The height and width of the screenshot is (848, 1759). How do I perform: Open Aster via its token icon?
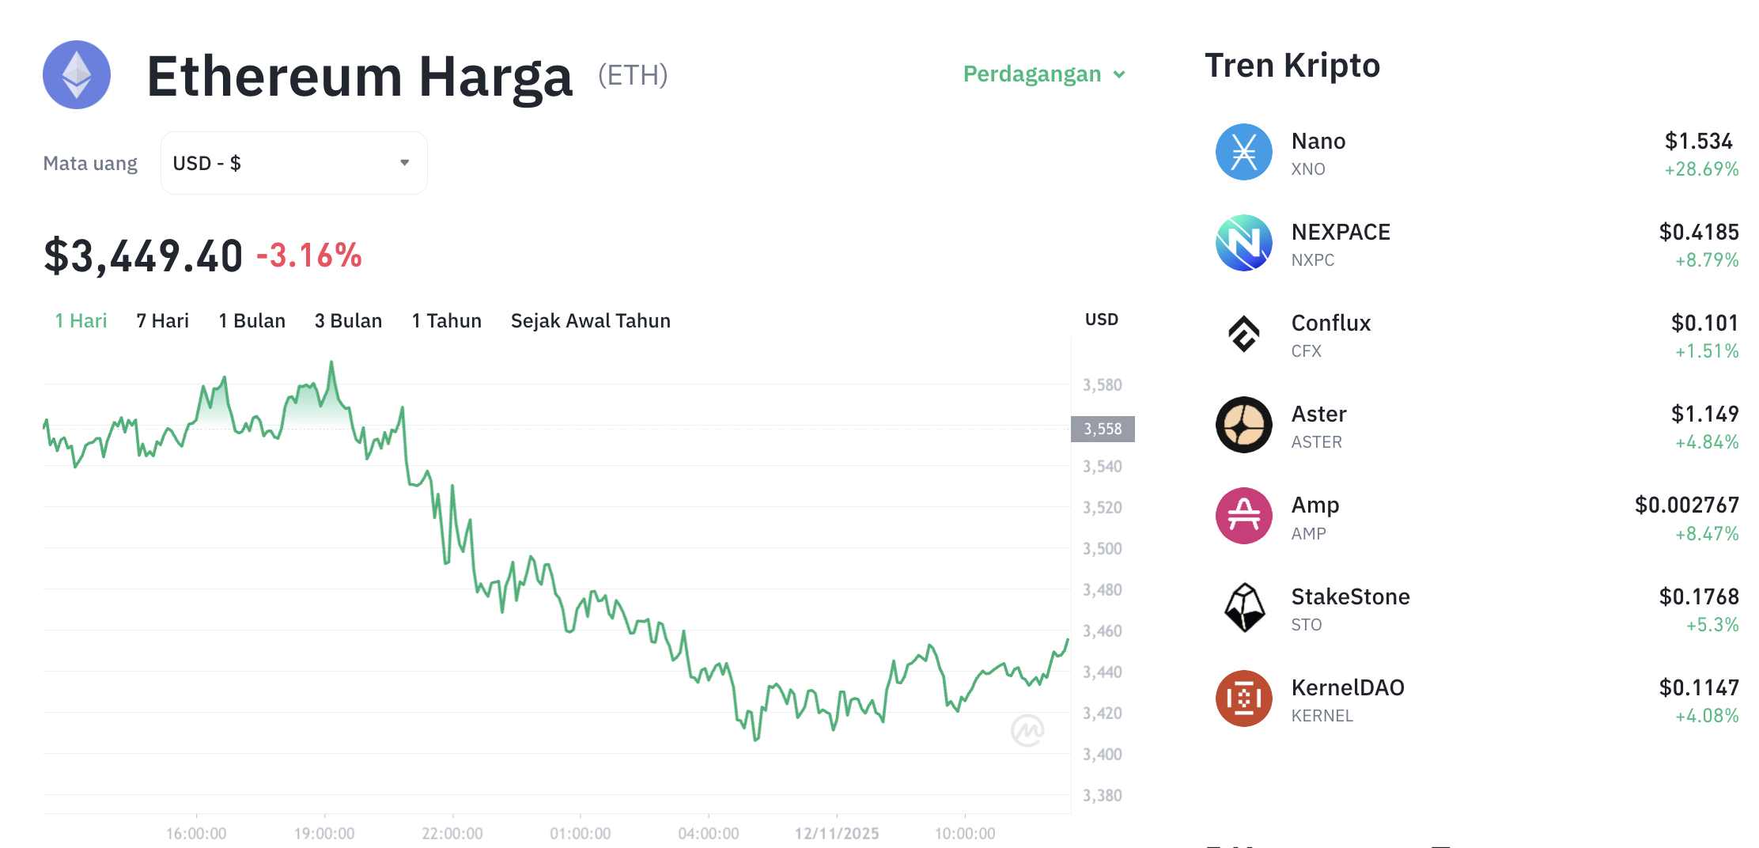[x=1244, y=426]
